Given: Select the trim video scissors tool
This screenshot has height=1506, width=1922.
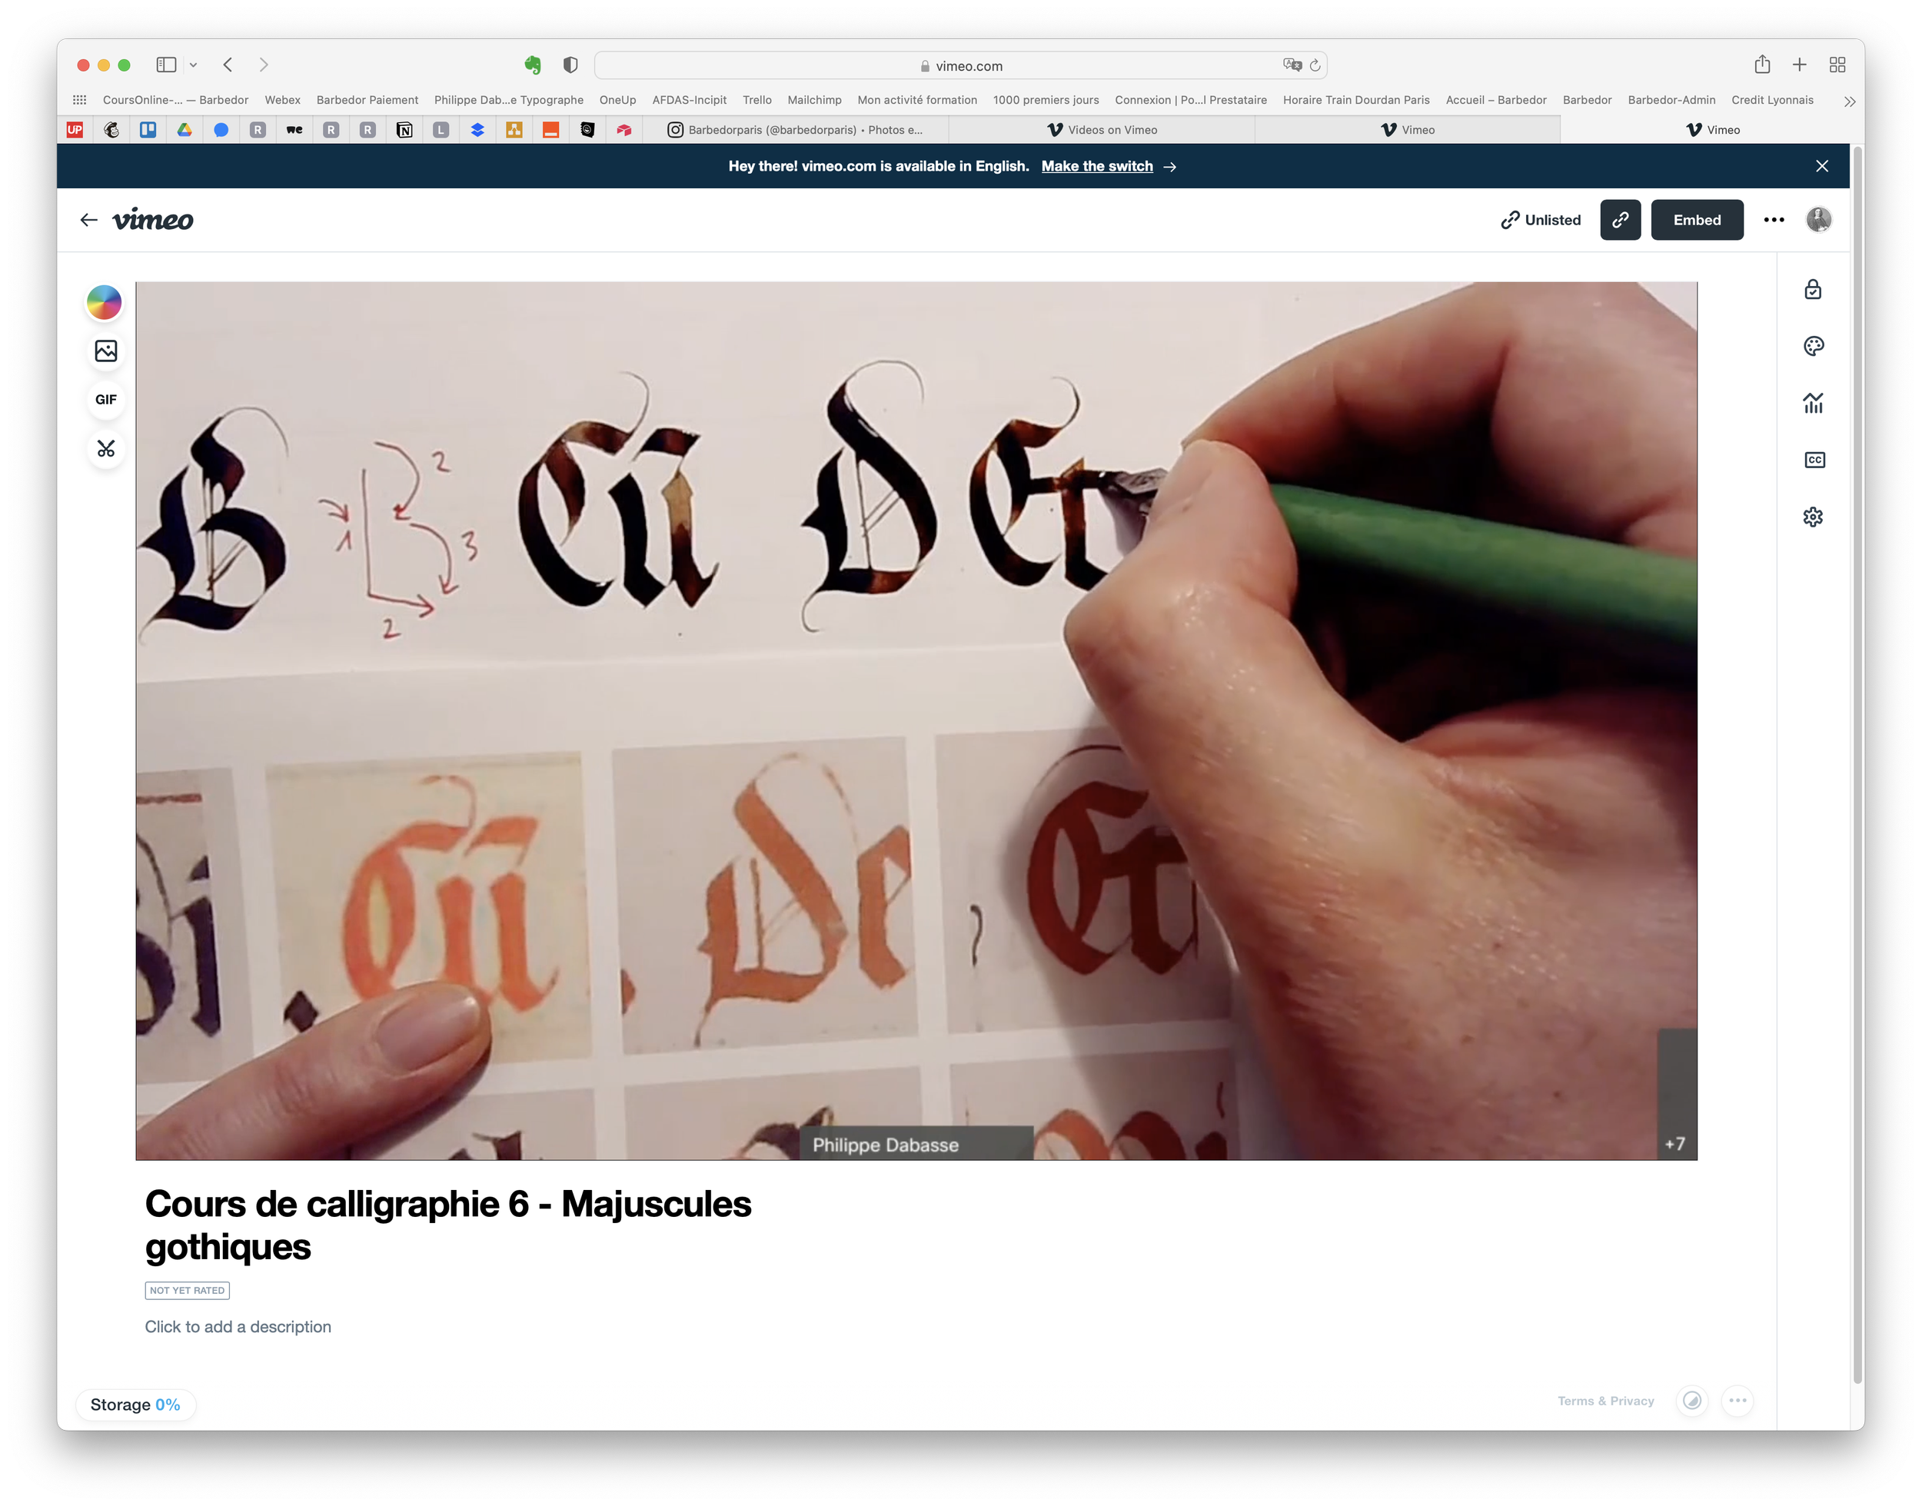Looking at the screenshot, I should 105,449.
